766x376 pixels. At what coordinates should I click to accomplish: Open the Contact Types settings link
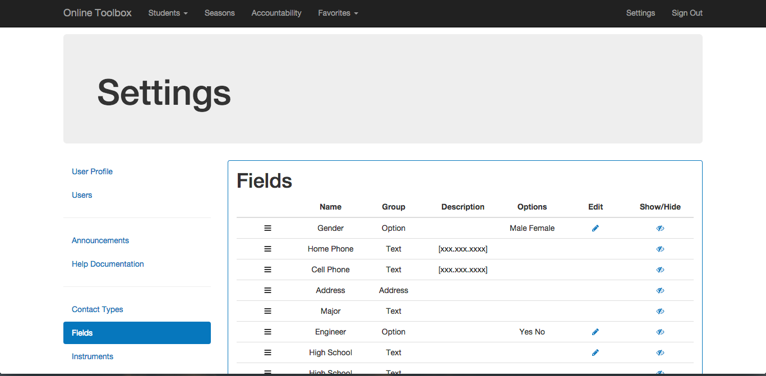click(98, 309)
